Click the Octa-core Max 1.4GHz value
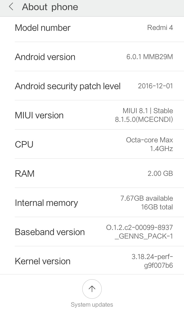The height and width of the screenshot is (311, 184). pos(149,144)
